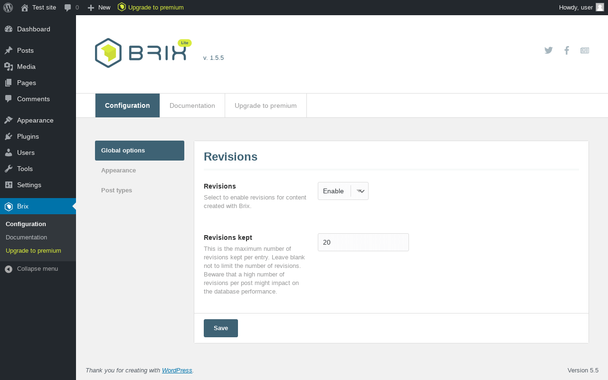Click the Test site home icon
The width and height of the screenshot is (608, 380).
(x=25, y=8)
